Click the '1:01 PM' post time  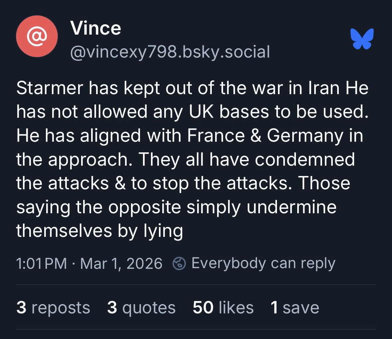point(42,263)
